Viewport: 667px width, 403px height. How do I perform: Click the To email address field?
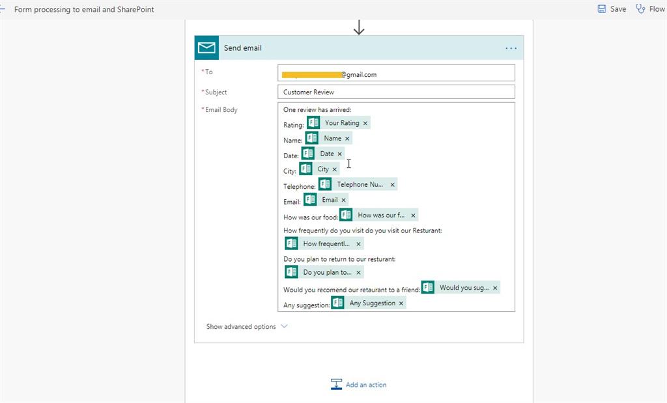[x=396, y=74]
